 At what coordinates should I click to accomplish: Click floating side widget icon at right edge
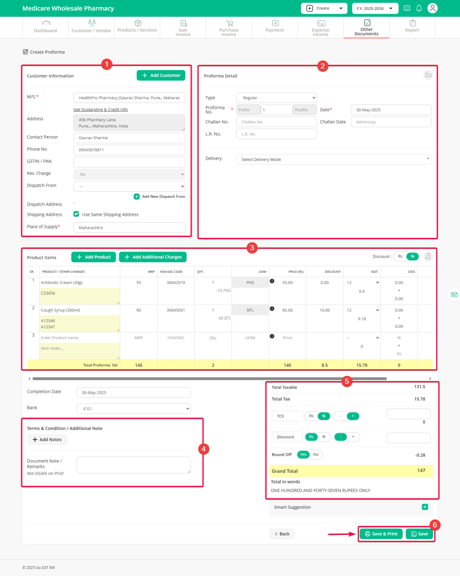454,295
